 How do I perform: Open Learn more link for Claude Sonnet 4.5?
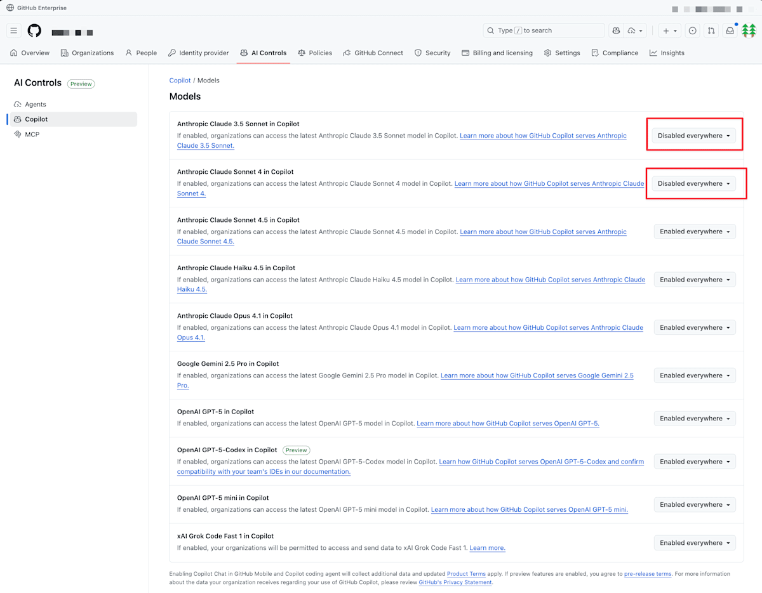coord(543,231)
